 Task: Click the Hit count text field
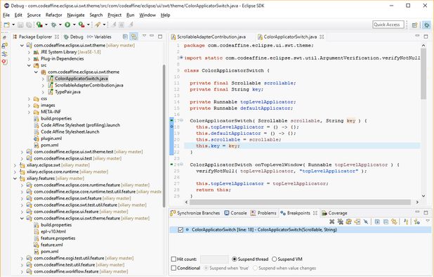[x=214, y=259]
